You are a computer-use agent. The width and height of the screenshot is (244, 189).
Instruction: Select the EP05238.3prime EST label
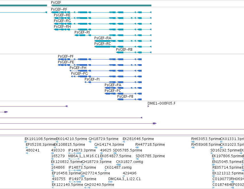(x=40, y=145)
